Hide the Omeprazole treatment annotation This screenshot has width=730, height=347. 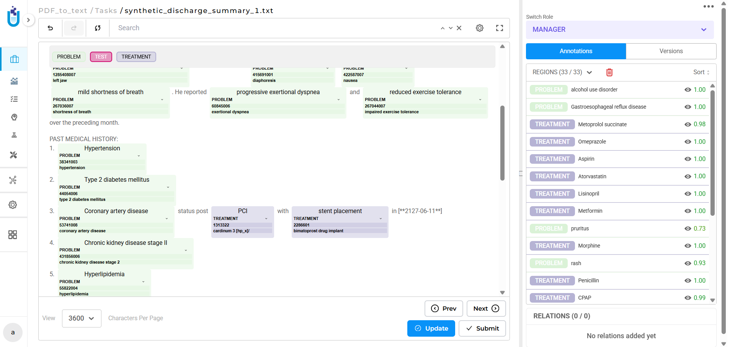click(x=688, y=142)
